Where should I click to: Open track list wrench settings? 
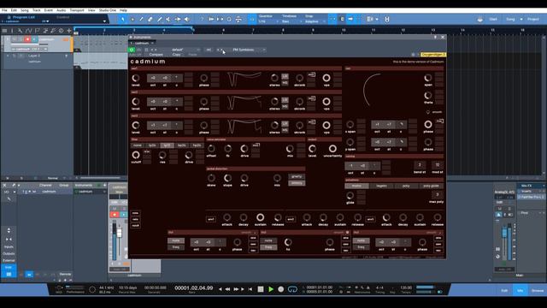[x=21, y=31]
